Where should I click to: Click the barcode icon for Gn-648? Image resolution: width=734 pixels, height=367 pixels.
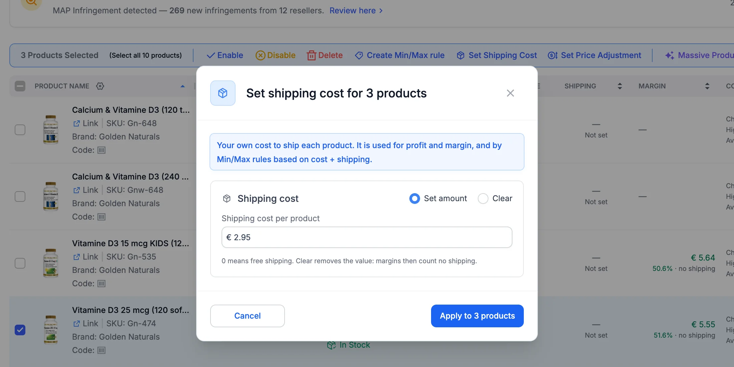(x=101, y=150)
